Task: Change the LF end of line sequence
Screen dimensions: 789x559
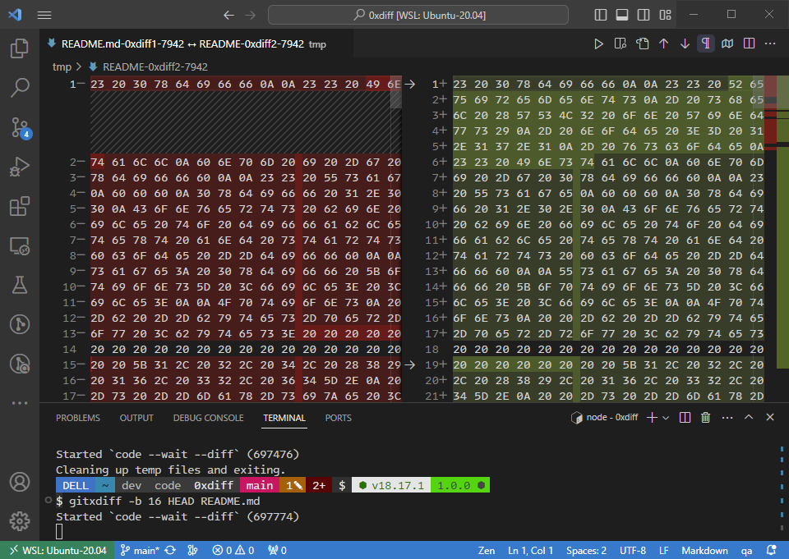Action: click(664, 551)
